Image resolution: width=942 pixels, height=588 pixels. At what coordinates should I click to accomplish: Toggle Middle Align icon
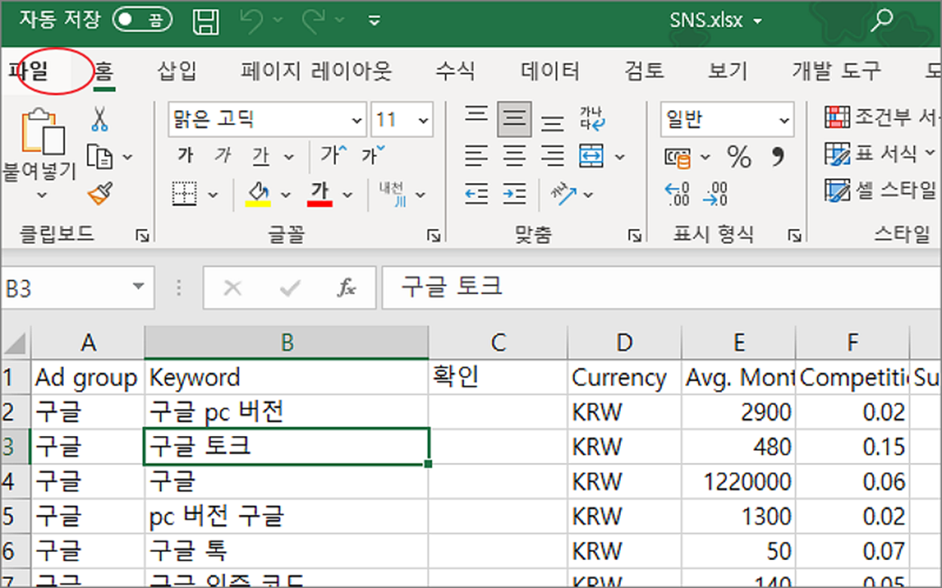[515, 119]
